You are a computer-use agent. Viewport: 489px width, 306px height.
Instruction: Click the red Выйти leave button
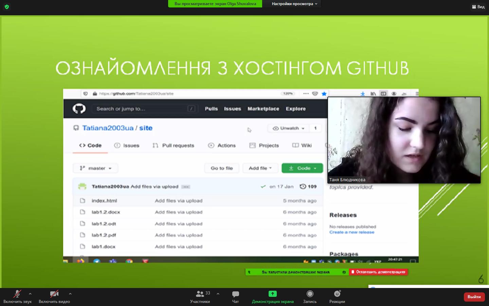coord(474,297)
